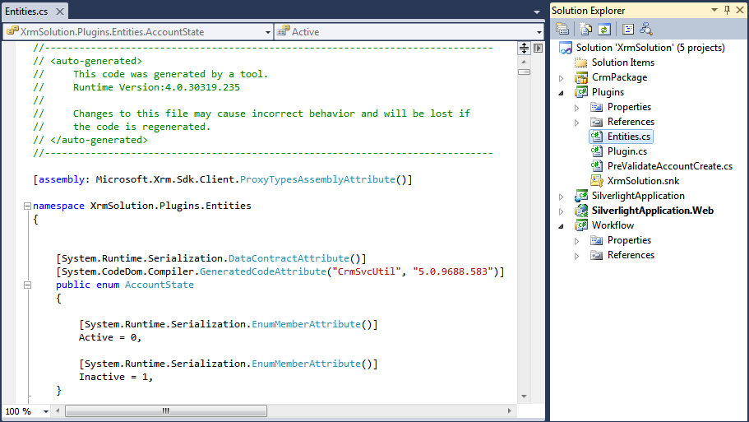This screenshot has height=422, width=749.
Task: Click horizontal scrollbar right arrow
Action: click(x=510, y=411)
